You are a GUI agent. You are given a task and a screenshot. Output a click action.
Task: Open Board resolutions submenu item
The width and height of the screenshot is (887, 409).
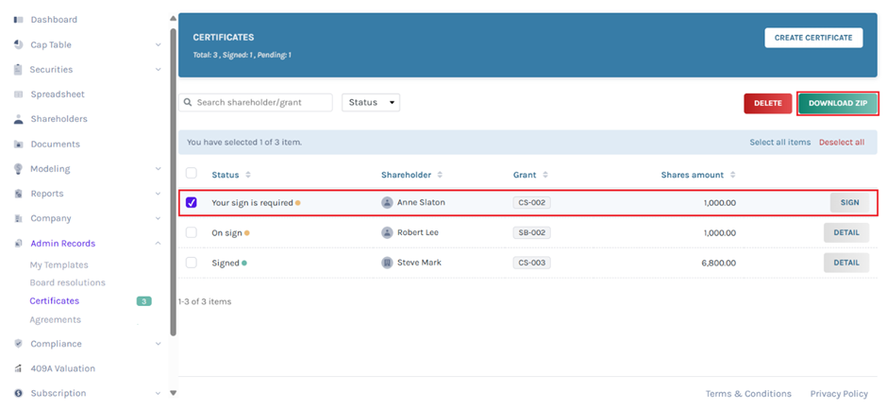[x=67, y=282]
